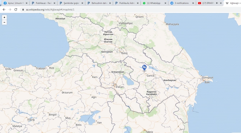Click the Vladiqafqaz city label
Image resolution: width=241 pixels, height=133 pixels.
[126, 23]
